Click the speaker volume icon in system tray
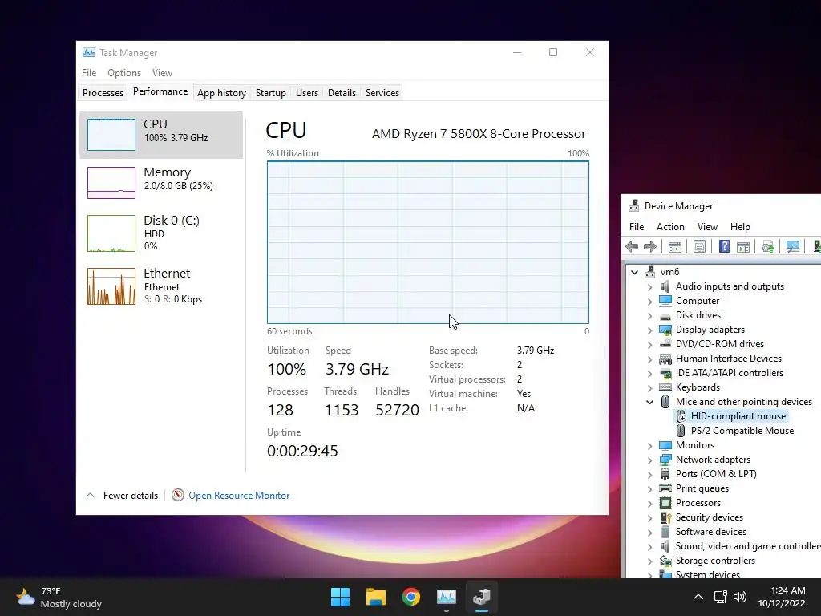The width and height of the screenshot is (821, 616). point(740,597)
